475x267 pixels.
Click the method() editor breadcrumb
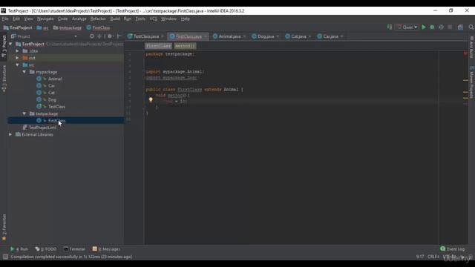185,46
